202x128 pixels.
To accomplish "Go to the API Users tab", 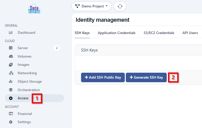I will click(x=190, y=33).
